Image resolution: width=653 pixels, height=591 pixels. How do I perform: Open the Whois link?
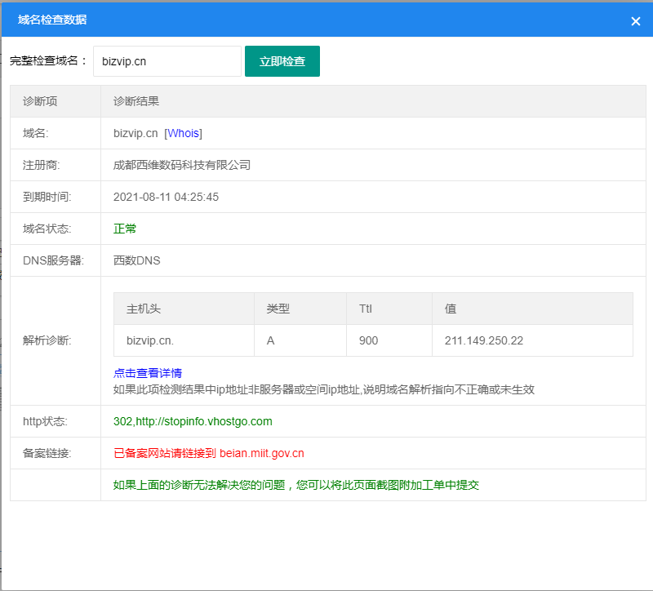pyautogui.click(x=183, y=133)
